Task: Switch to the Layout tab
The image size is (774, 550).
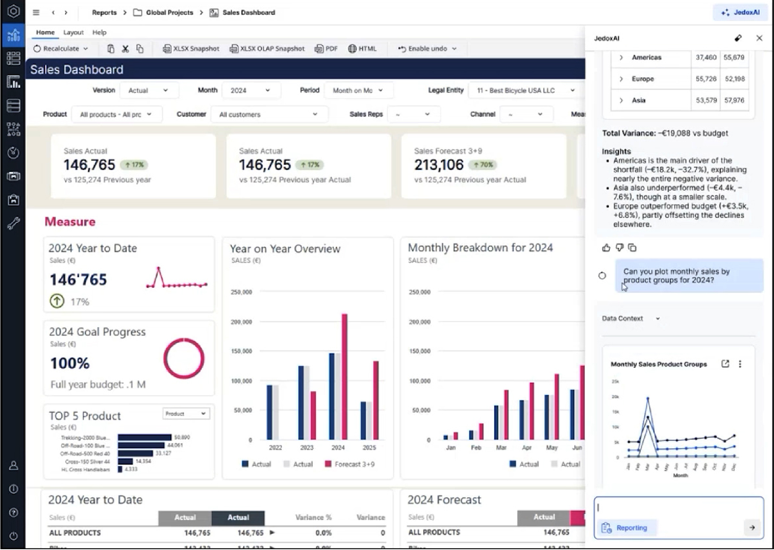Action: coord(73,32)
